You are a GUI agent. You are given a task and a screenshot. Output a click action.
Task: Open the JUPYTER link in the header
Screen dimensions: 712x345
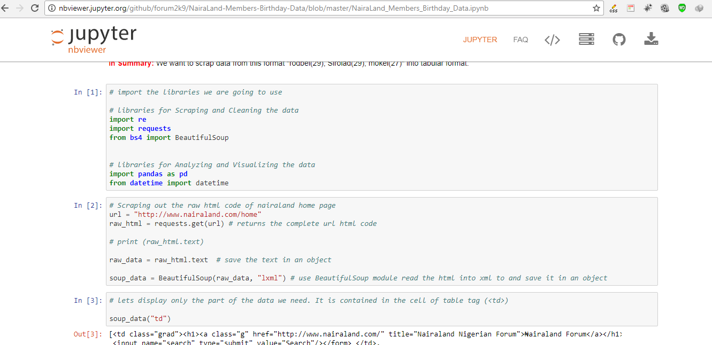[480, 39]
